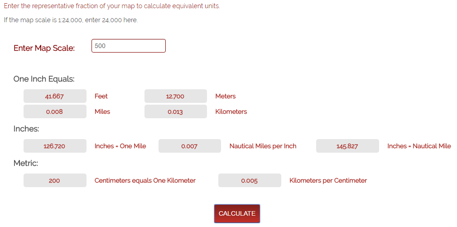Click the 'Inches:' section heading
457x227 pixels.
point(26,129)
